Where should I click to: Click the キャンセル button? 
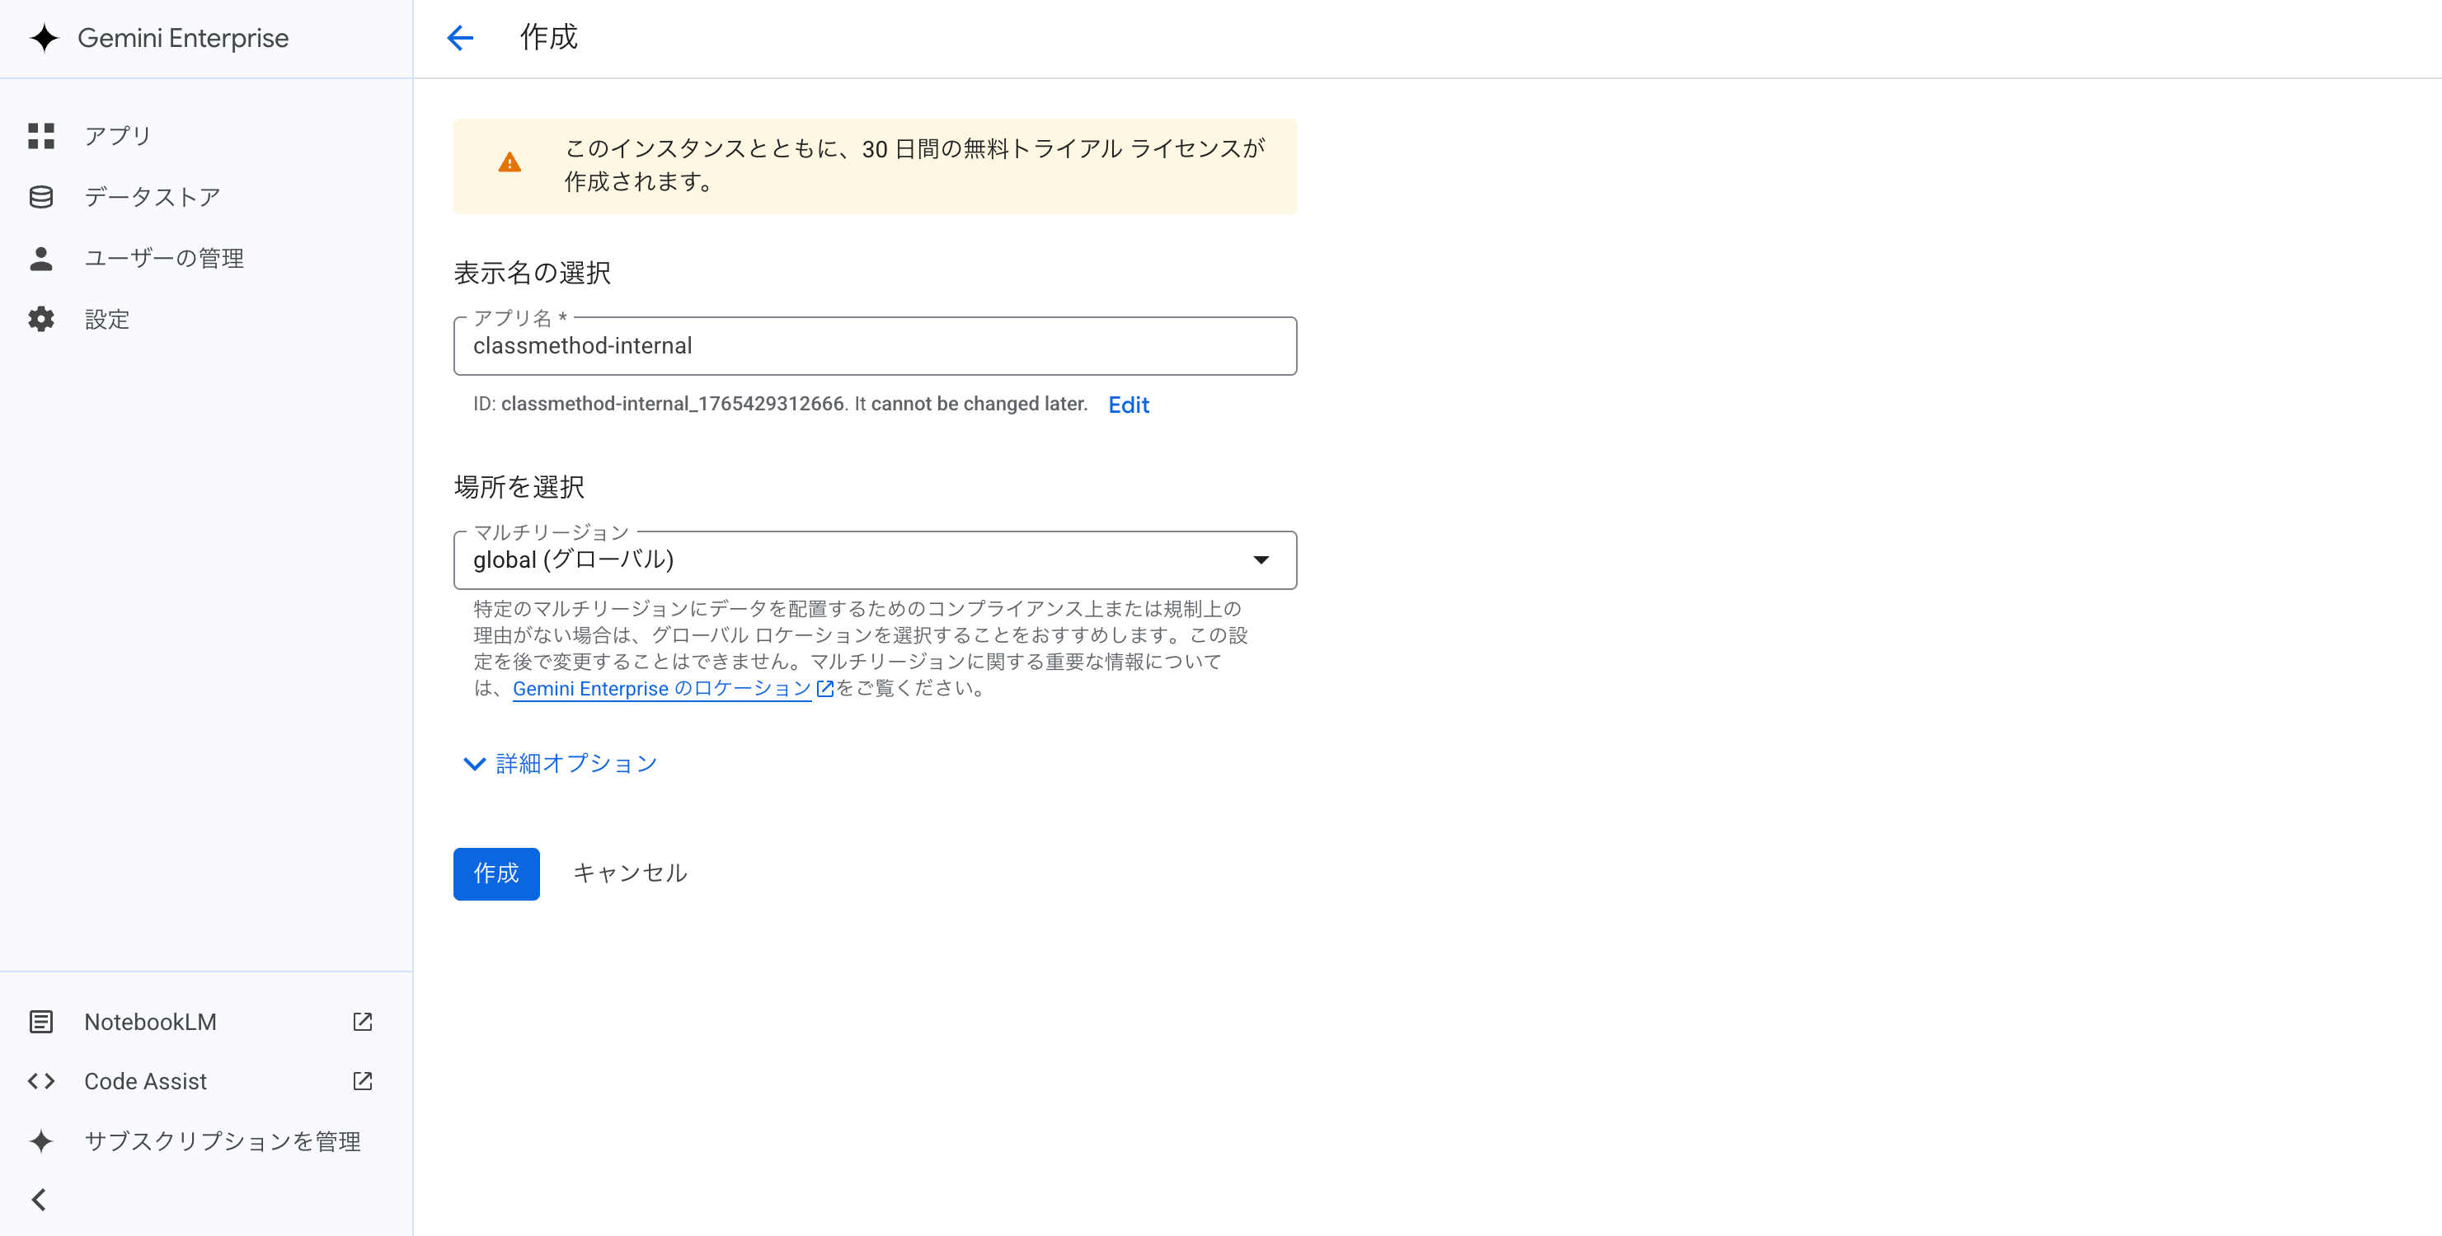631,873
